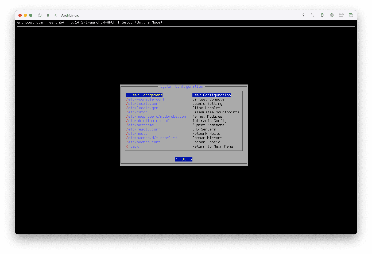Click the green fullscreen window button
The width and height of the screenshot is (372, 254).
click(31, 15)
